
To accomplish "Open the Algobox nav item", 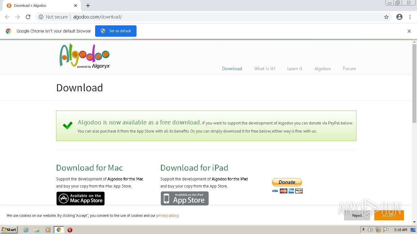I will tap(323, 69).
